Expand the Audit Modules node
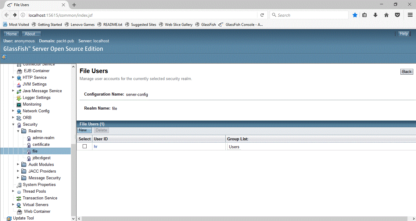Viewport: 416px width, 221px height. [x=18, y=165]
